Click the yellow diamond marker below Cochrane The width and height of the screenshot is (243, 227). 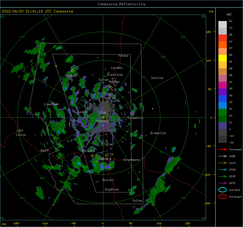tap(92, 156)
